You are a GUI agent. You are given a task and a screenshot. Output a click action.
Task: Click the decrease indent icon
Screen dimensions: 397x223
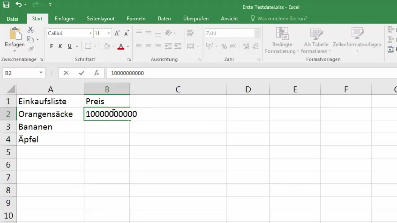coord(168,46)
